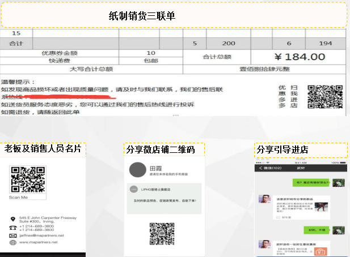Viewport: 350px width, 257px height.
Task: Click the 包邮 cell
Action: point(151,61)
